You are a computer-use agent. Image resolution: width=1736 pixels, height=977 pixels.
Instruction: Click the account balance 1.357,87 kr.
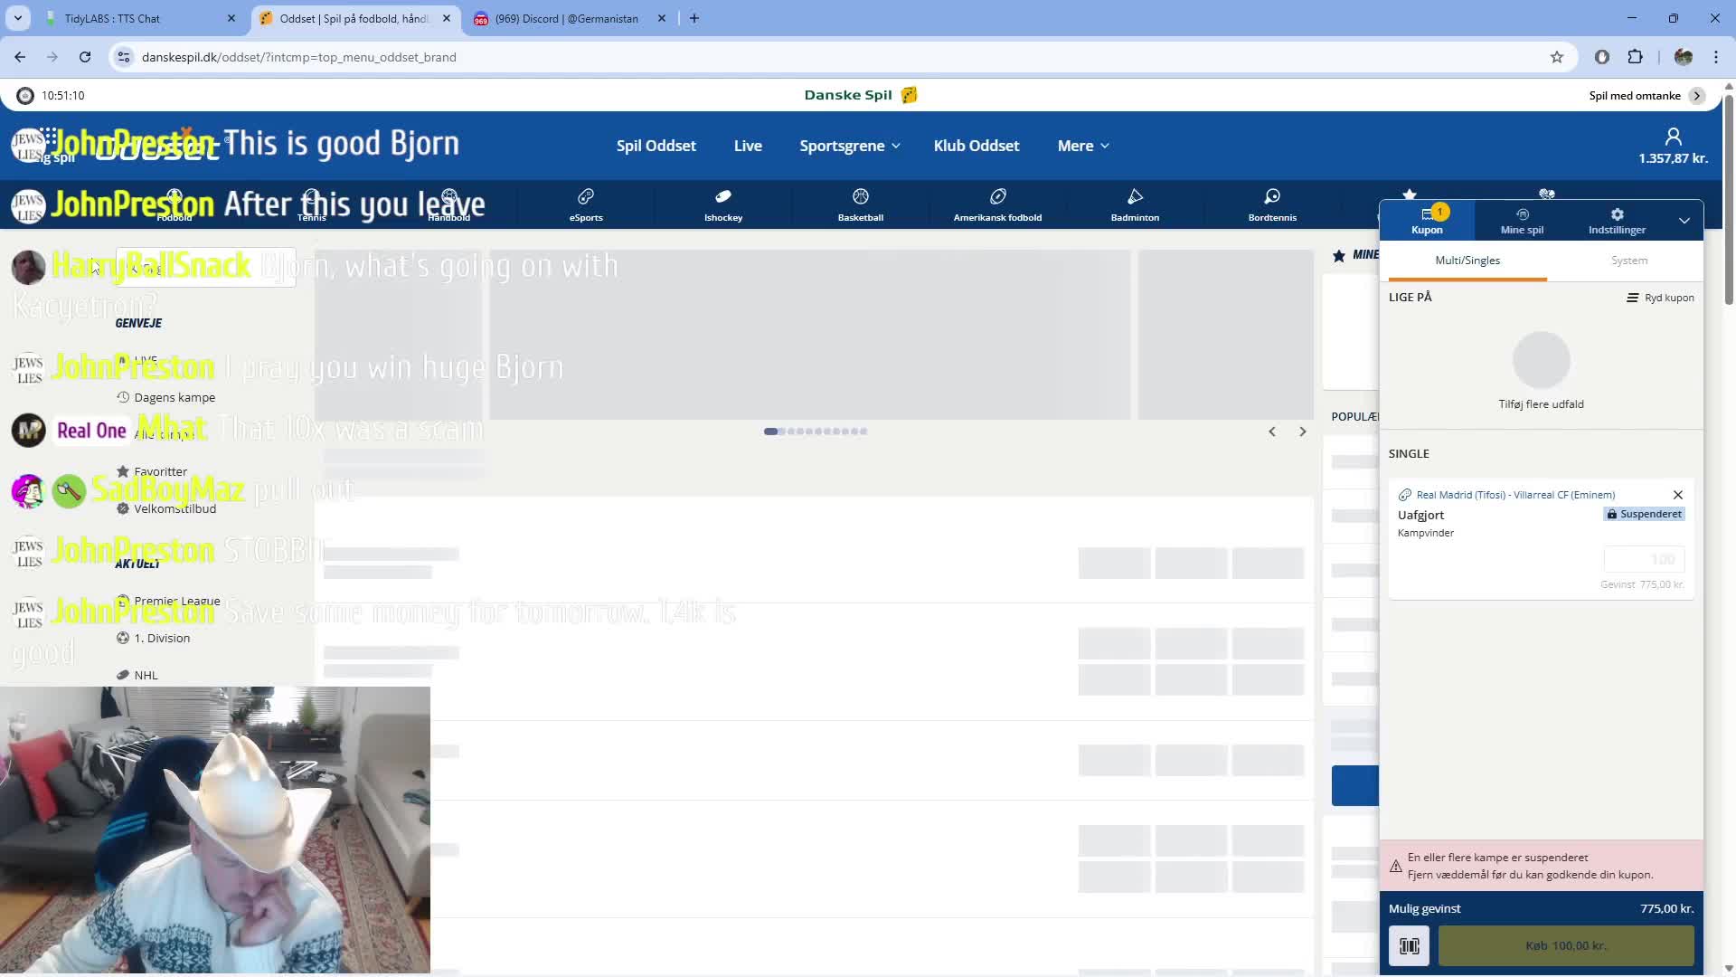(x=1673, y=158)
